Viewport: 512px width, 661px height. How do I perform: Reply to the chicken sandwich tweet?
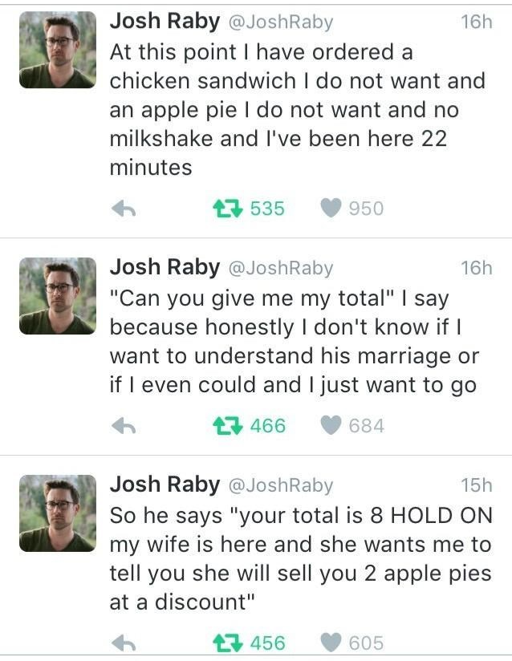124,209
